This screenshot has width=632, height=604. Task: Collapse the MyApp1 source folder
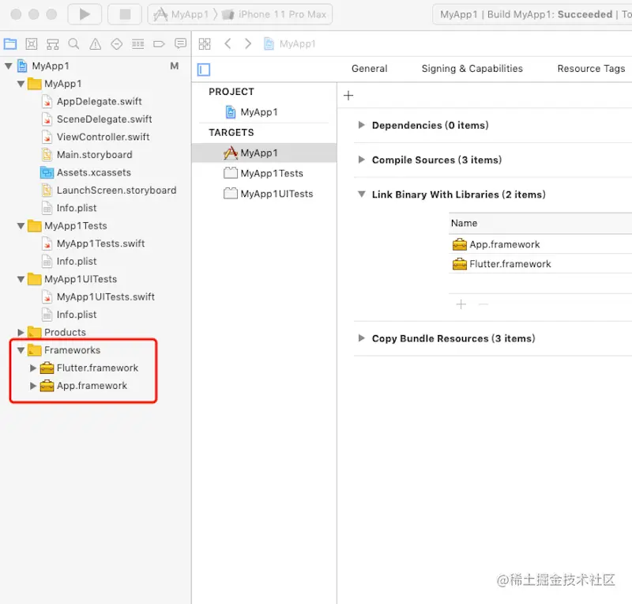21,84
